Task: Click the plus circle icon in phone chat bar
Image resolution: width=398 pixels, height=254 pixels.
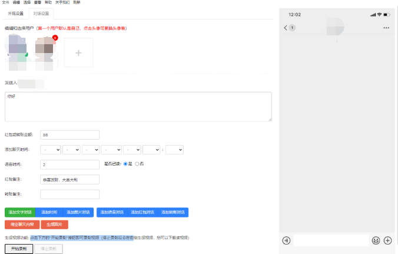Action: 387,240
